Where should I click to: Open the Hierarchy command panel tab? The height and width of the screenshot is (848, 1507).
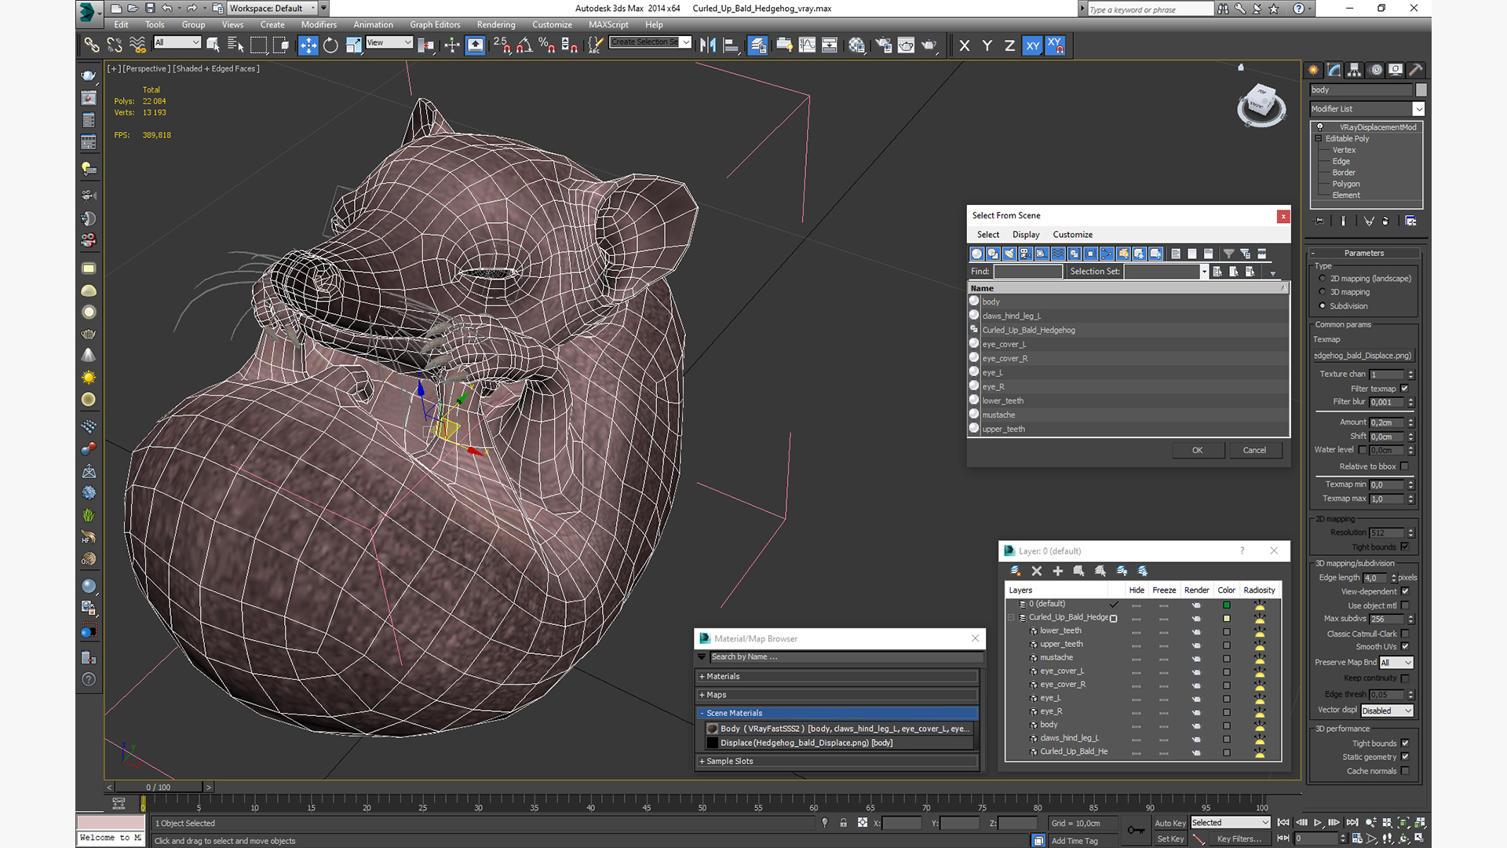(1355, 70)
